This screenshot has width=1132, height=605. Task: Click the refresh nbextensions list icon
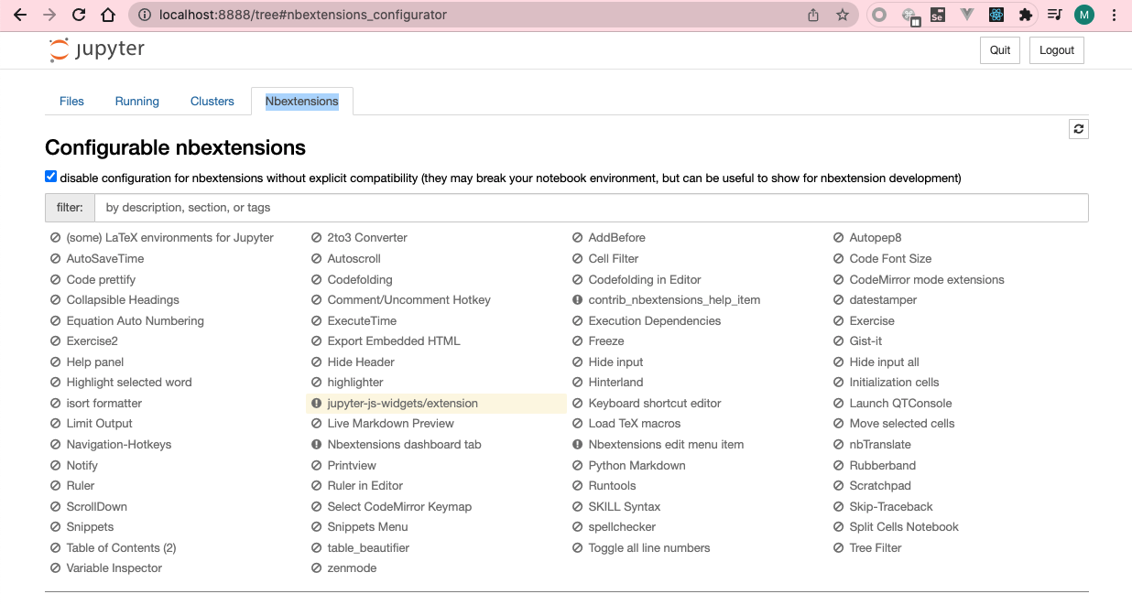click(x=1078, y=129)
